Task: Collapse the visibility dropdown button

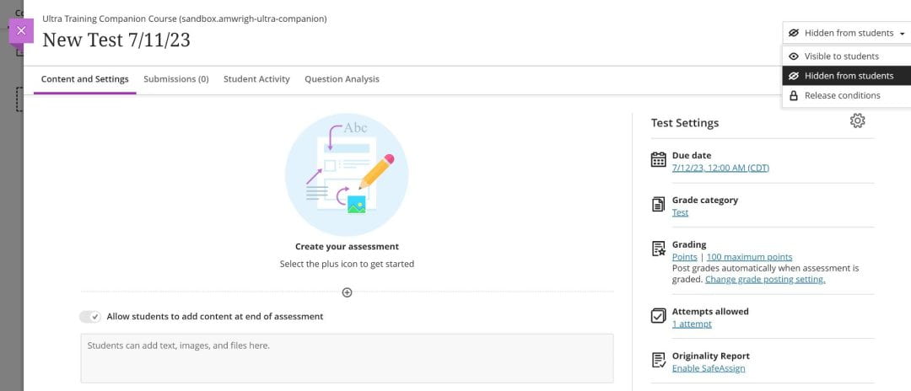Action: coord(846,33)
